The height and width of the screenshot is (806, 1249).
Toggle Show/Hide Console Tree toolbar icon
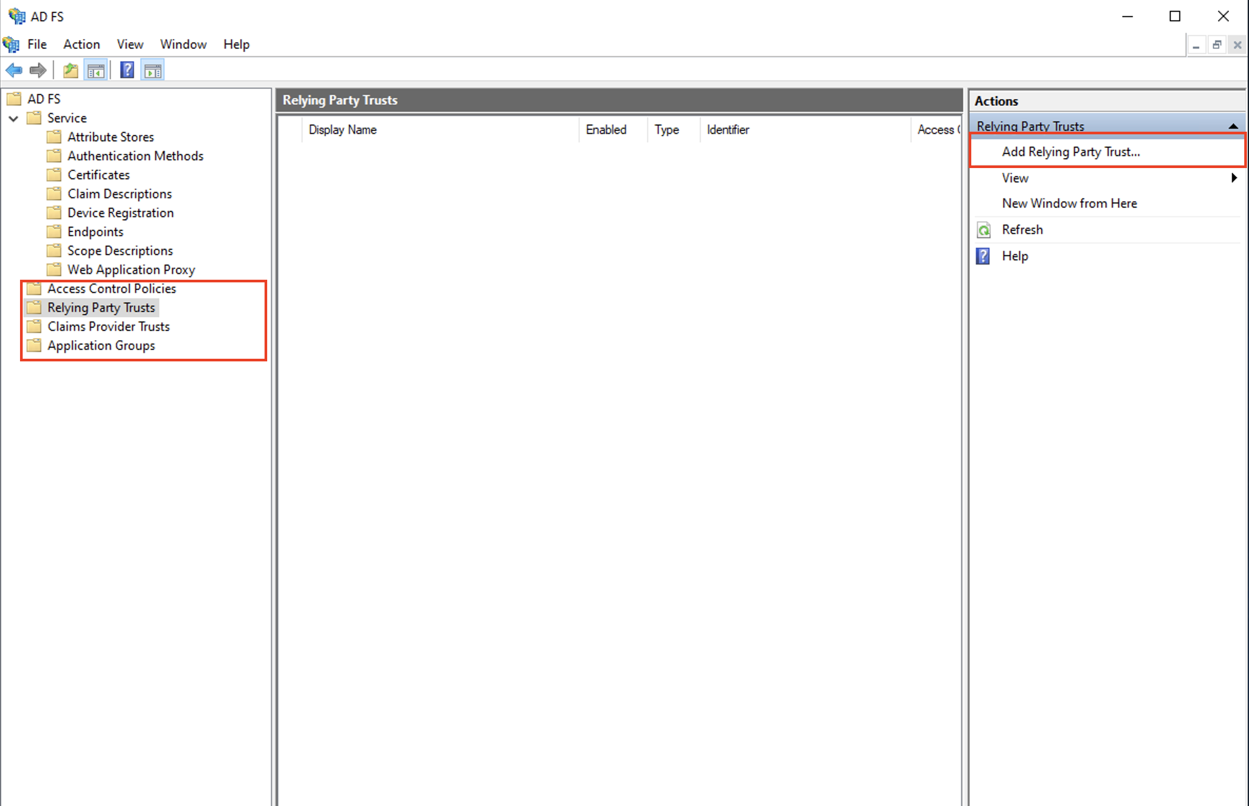[96, 70]
